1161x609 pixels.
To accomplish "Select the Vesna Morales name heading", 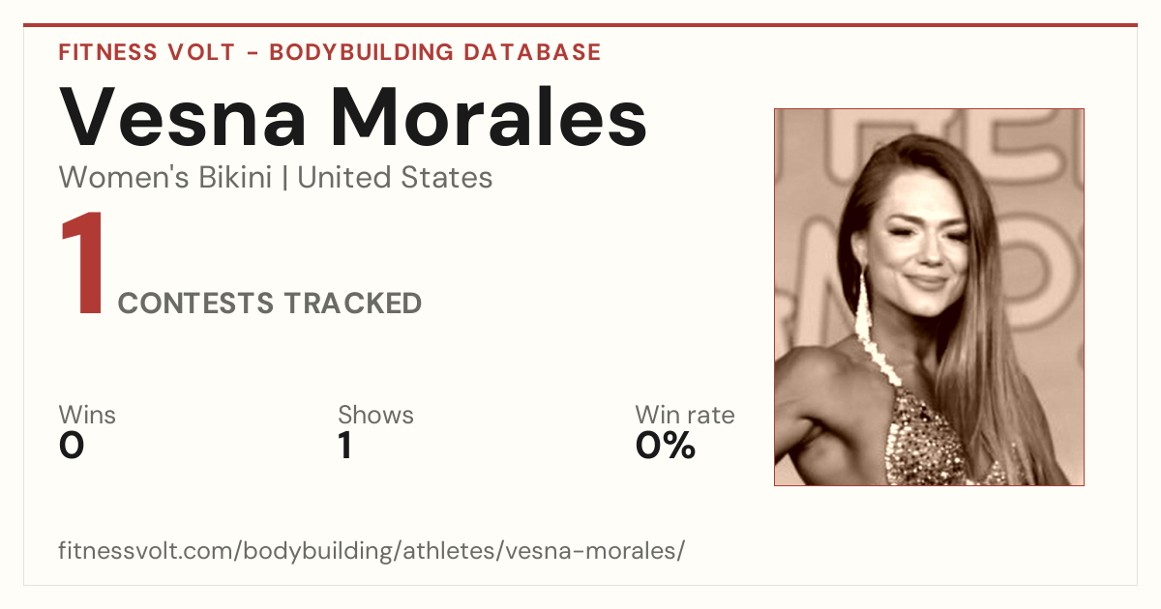I will [x=353, y=117].
